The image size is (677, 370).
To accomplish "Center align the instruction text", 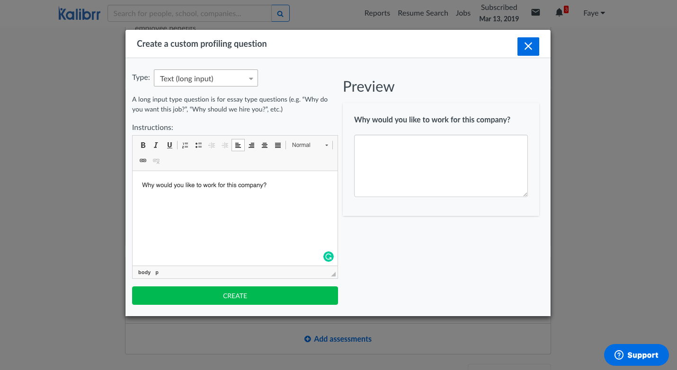I will point(265,145).
